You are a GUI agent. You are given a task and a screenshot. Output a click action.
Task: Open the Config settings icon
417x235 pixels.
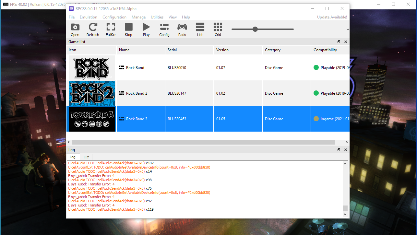tap(164, 29)
